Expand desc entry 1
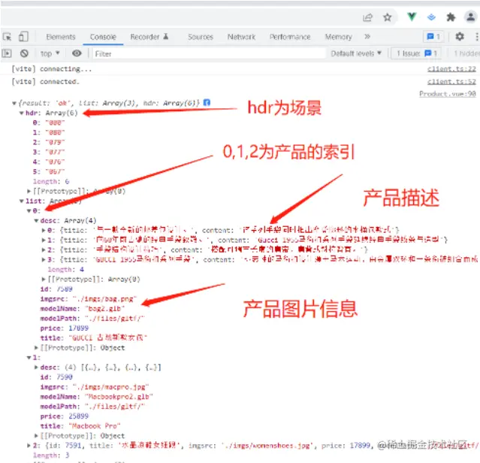Viewport: 480px width, 463px height. click(44, 240)
